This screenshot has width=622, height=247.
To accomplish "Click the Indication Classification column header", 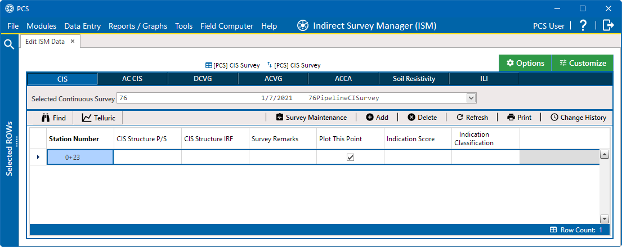I will [x=485, y=139].
